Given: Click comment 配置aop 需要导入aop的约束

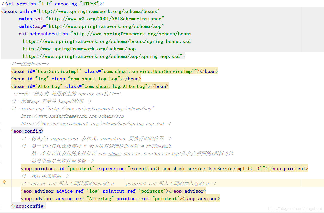Looking at the screenshot, I should pyautogui.click(x=51, y=101).
